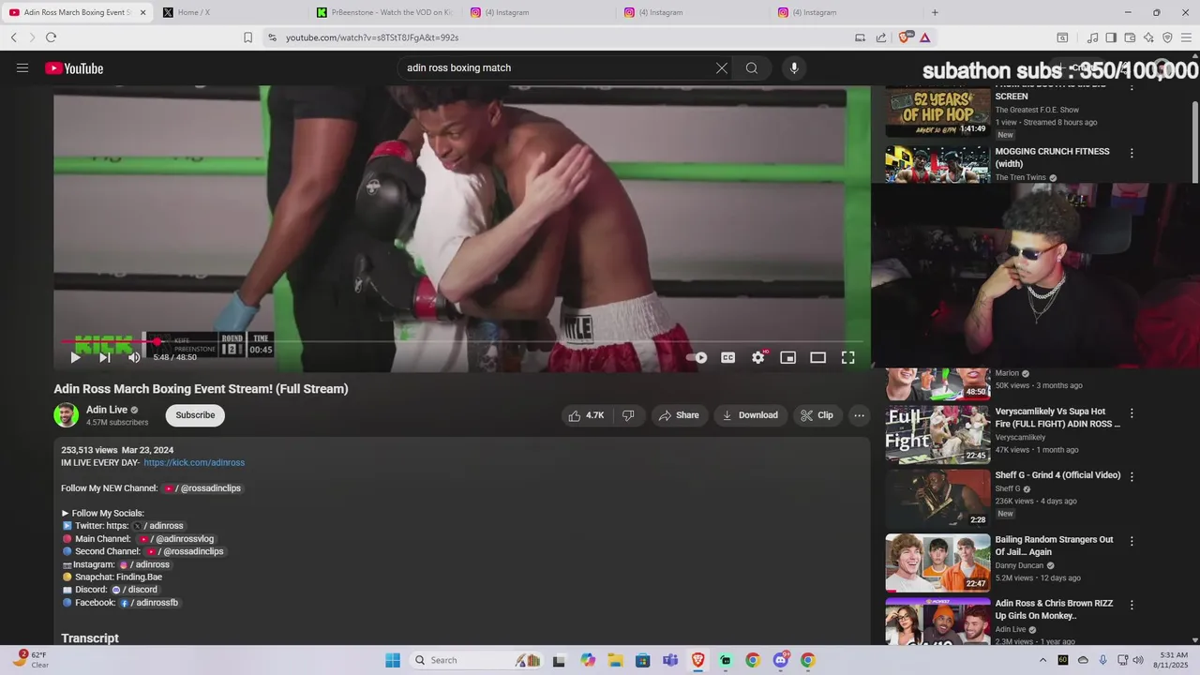Toggle theater mode
The height and width of the screenshot is (675, 1200).
818,357
